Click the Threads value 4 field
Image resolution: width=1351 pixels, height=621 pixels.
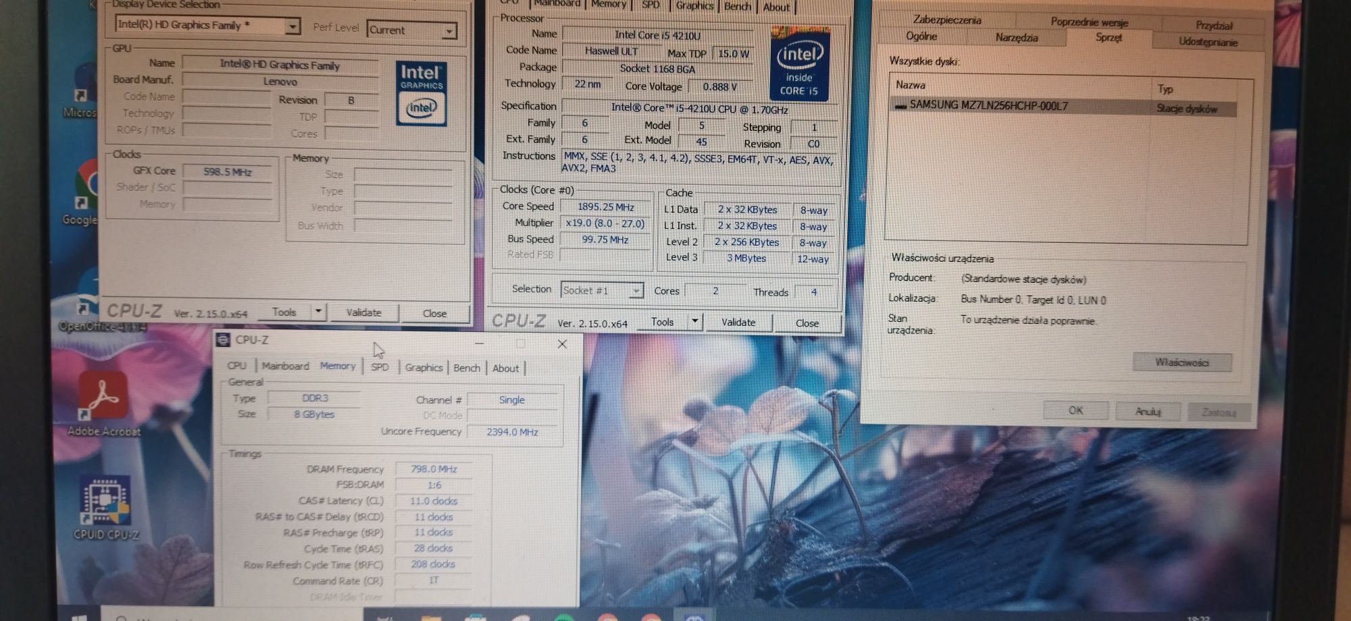tap(814, 292)
